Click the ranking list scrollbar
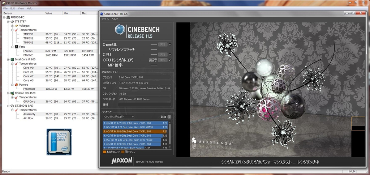370x175 pixels. (170, 135)
